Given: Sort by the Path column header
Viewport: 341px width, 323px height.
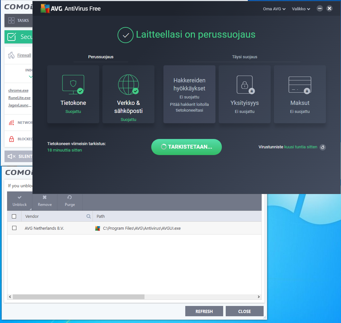Looking at the screenshot, I should tap(101, 217).
